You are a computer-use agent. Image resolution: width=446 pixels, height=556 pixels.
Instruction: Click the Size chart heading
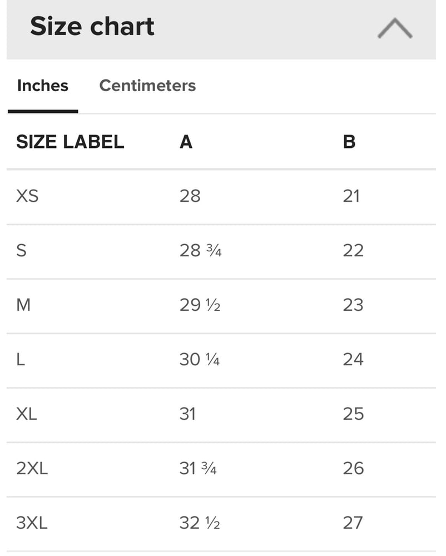click(x=92, y=27)
